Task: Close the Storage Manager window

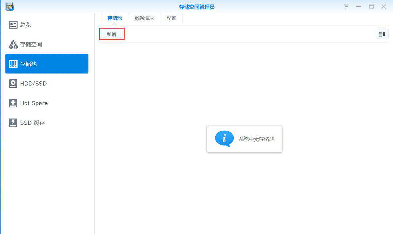Action: (x=384, y=6)
